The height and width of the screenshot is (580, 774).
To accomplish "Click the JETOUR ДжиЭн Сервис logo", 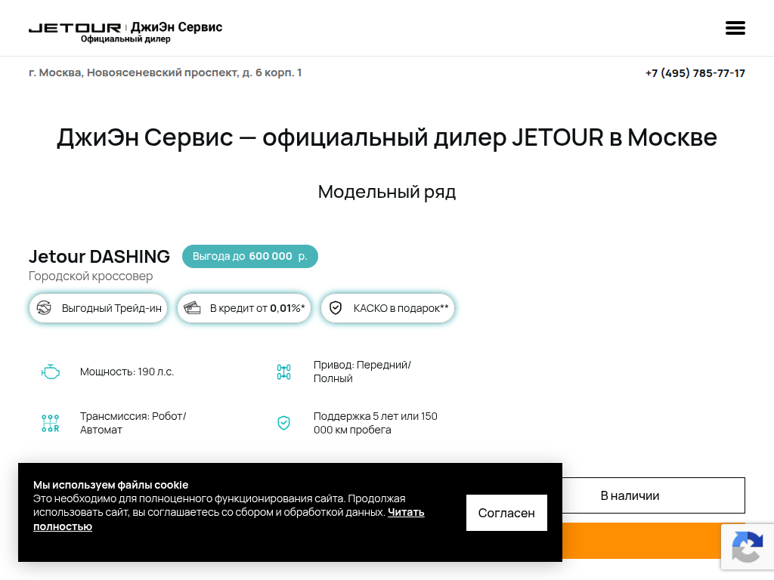I will pos(125,32).
